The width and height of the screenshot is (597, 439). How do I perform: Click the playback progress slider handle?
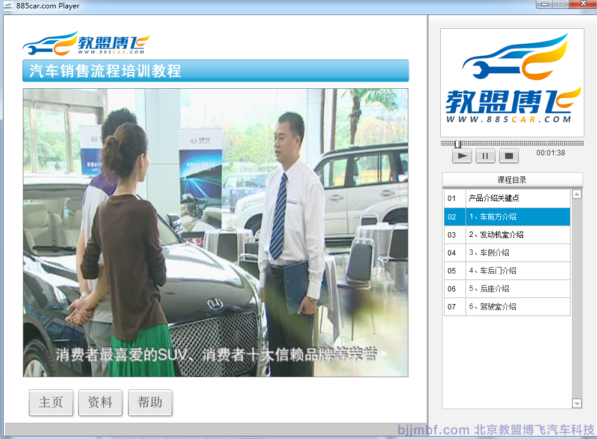click(x=458, y=144)
